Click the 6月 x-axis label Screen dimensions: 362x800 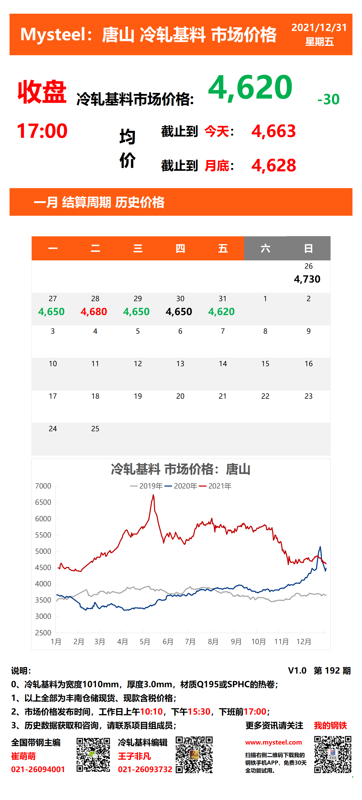pyautogui.click(x=168, y=642)
